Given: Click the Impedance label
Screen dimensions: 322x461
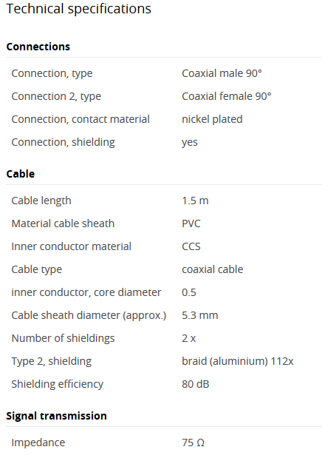Looking at the screenshot, I should click(x=38, y=443).
